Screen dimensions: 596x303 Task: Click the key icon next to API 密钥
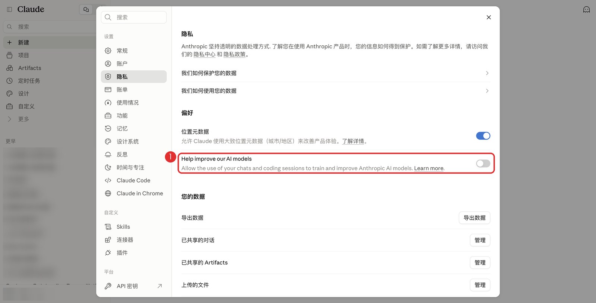pyautogui.click(x=108, y=286)
